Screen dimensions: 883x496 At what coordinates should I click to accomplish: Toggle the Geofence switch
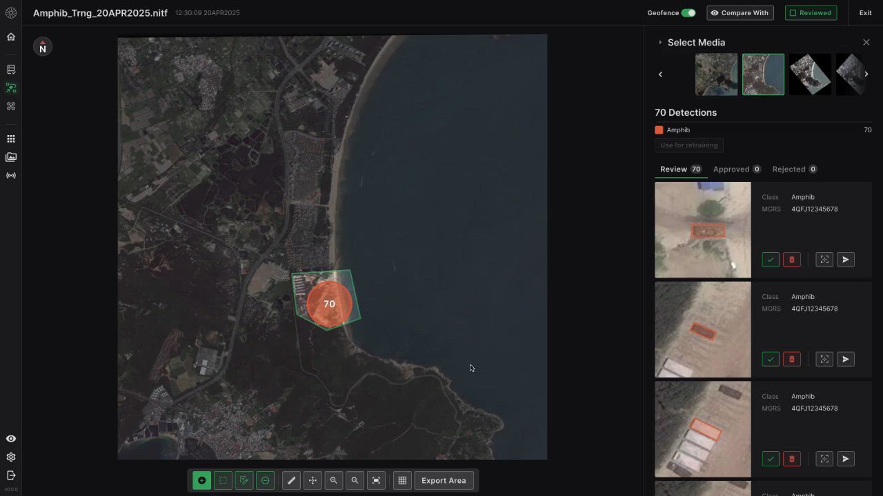point(688,13)
